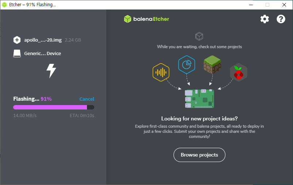The height and width of the screenshot is (185, 293).
Task: Open the help question mark icon
Action: point(281,19)
